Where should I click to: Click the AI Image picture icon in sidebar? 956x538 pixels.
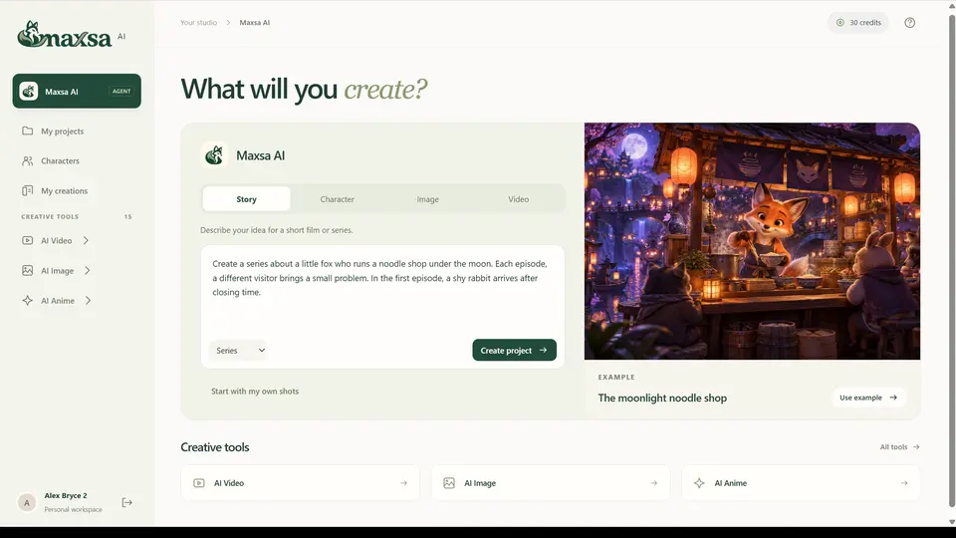pos(28,270)
